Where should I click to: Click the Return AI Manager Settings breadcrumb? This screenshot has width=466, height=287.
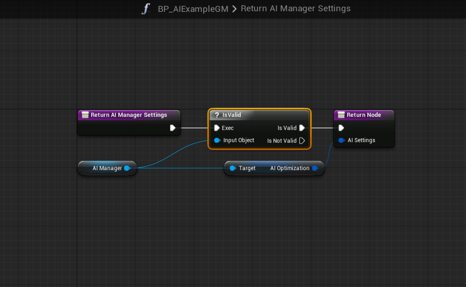tap(296, 9)
